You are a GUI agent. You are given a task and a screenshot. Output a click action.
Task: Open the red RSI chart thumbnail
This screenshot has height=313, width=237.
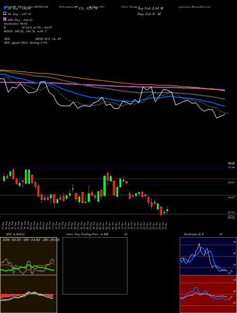208,294
